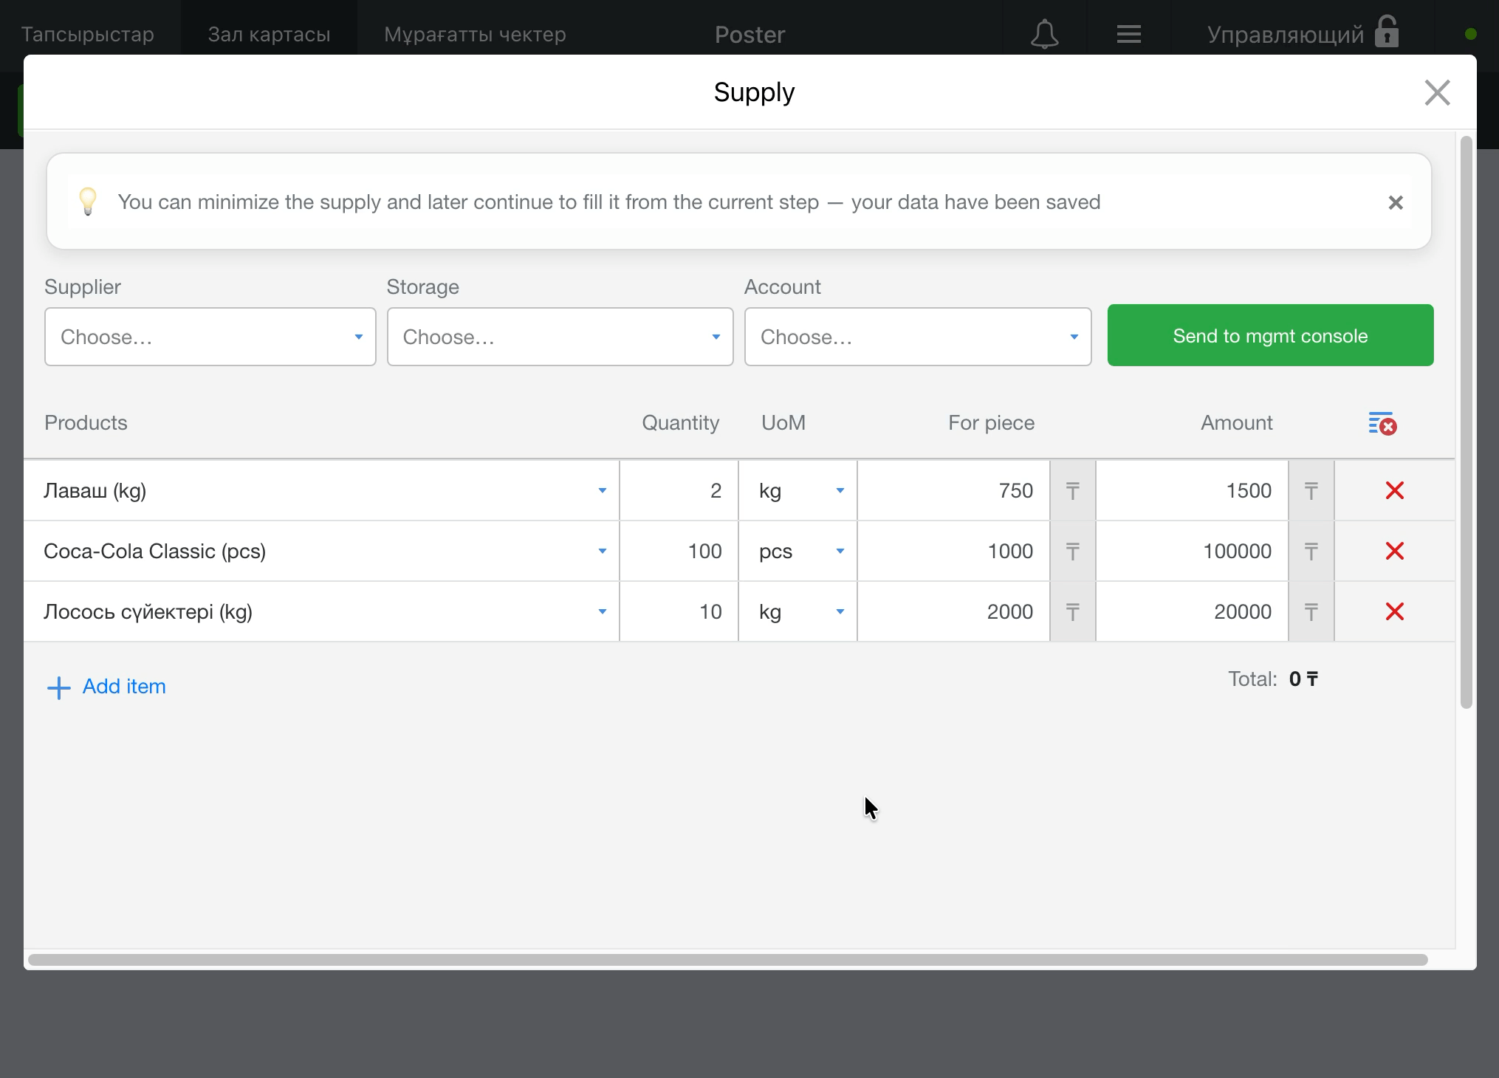
Task: Remove the Лаваш row with red X
Action: tap(1394, 490)
